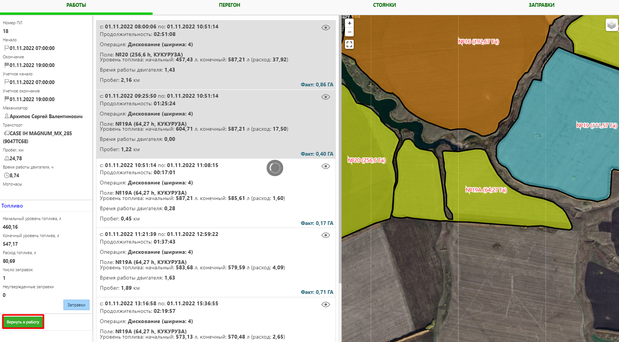This screenshot has width=619, height=342.
Task: Click the start time flag icon
Action: pos(6,48)
